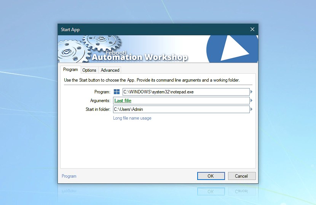Open variable arrow next to Start in folder

pos(251,109)
